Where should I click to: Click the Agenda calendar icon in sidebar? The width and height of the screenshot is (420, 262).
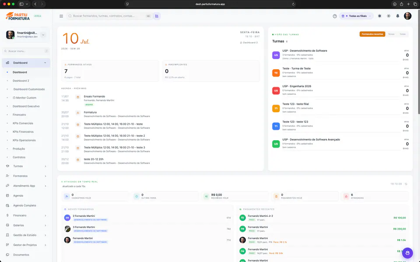(x=7, y=195)
